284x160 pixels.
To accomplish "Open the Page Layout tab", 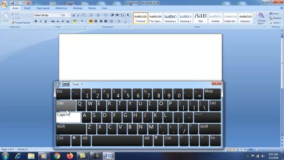I will (x=43, y=8).
